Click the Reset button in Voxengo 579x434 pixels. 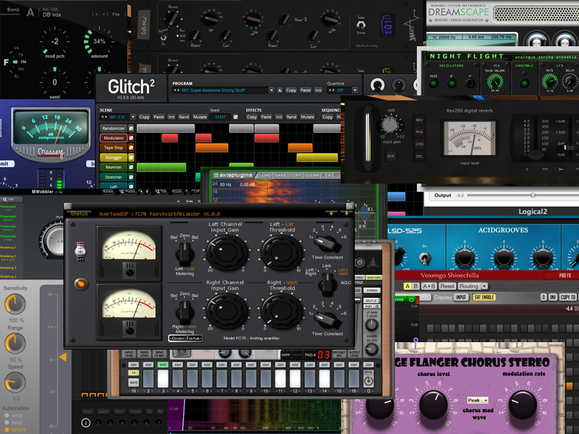(447, 286)
